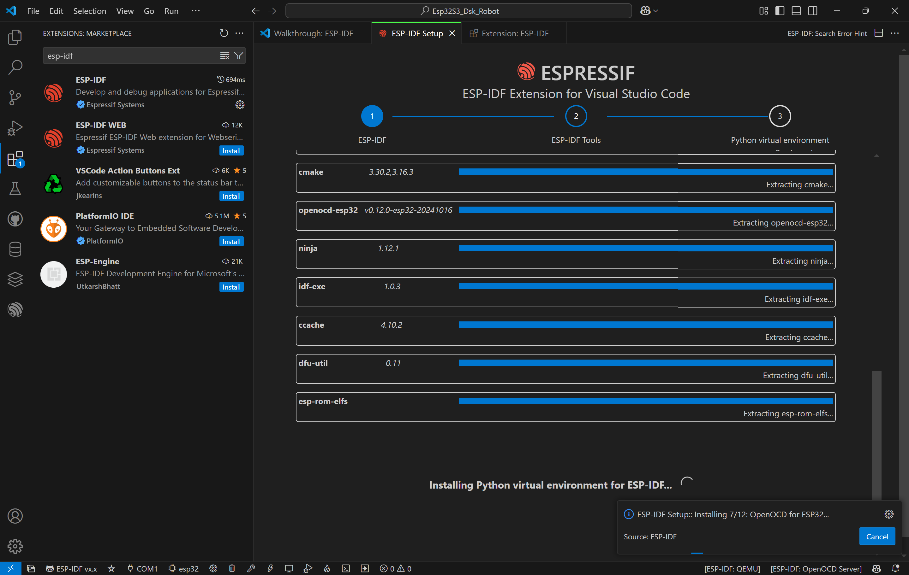Open the Explorer view in activity bar

point(15,37)
